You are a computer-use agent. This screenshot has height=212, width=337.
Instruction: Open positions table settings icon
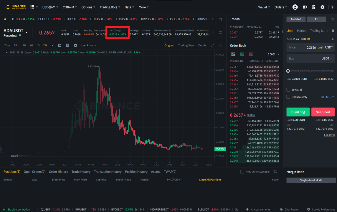[275, 172]
